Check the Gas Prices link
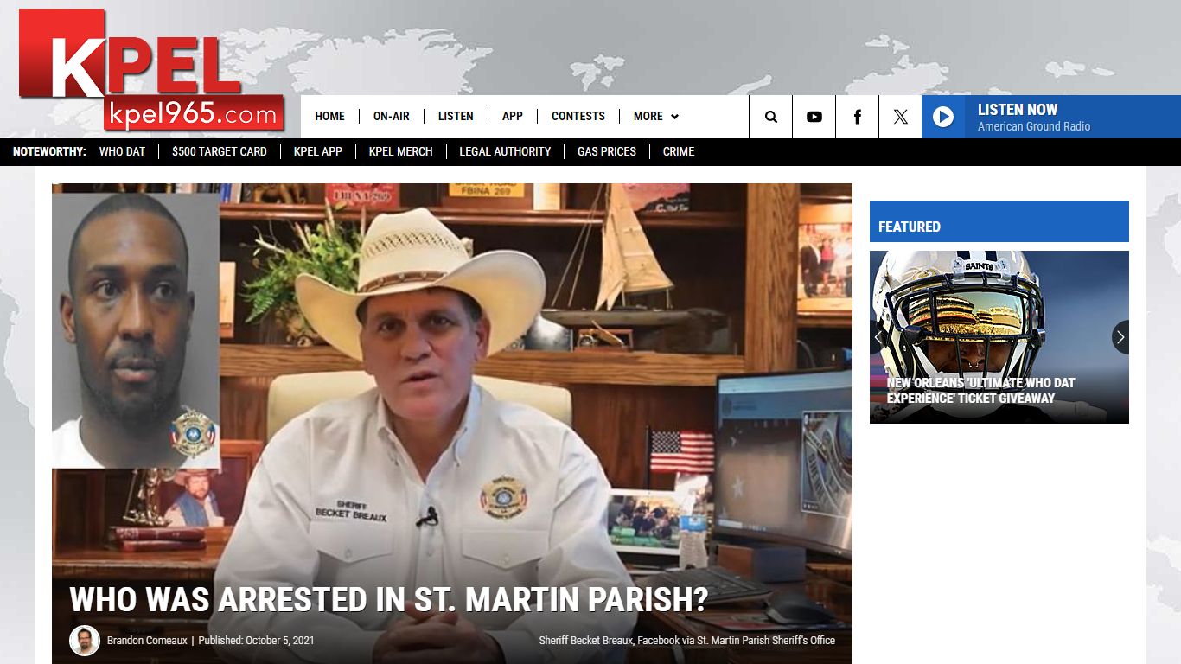Screen dimensions: 1181x664 tap(607, 151)
